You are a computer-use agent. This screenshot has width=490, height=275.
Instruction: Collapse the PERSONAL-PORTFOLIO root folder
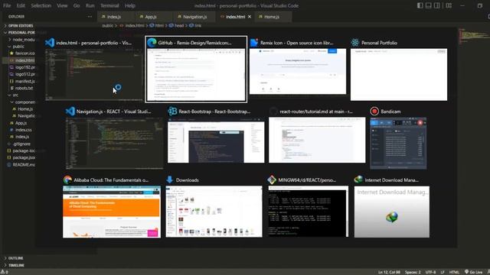19,32
